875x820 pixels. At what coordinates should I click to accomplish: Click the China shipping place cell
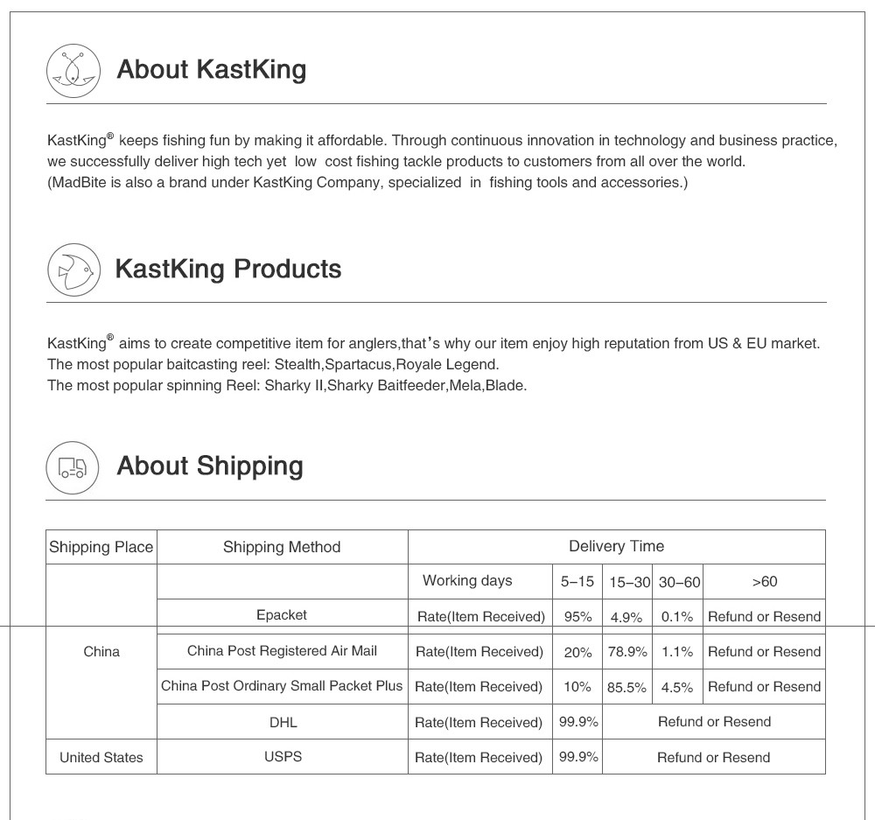101,651
